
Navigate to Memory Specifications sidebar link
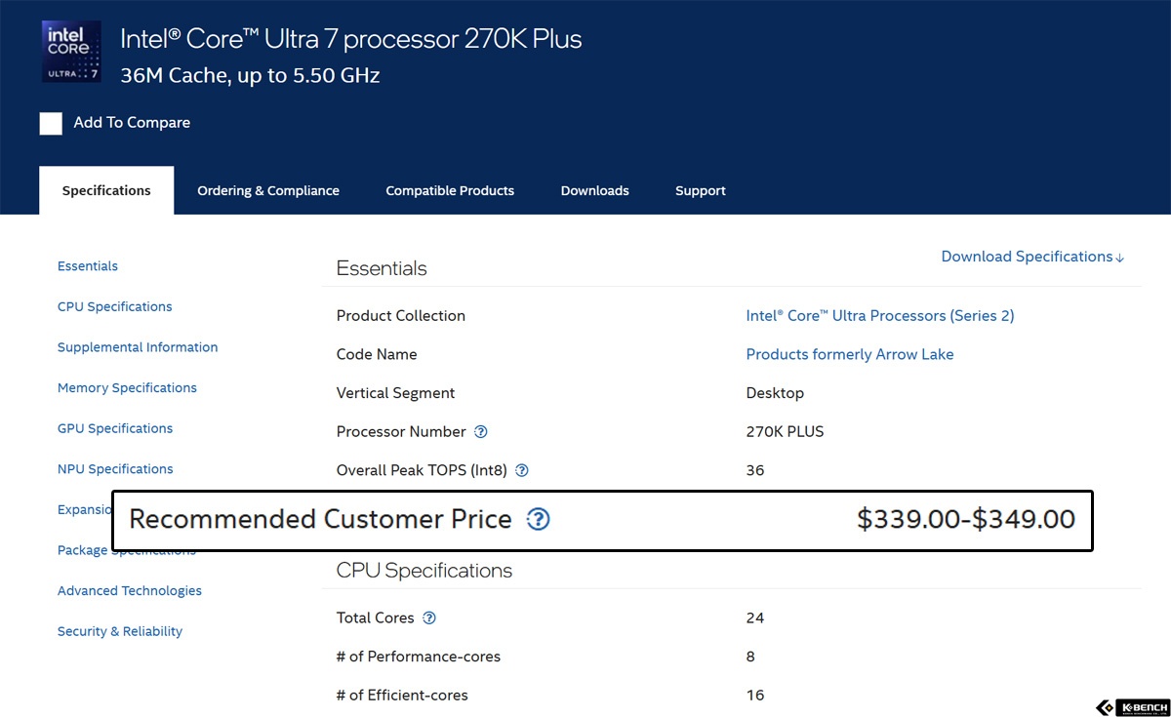pyautogui.click(x=127, y=387)
